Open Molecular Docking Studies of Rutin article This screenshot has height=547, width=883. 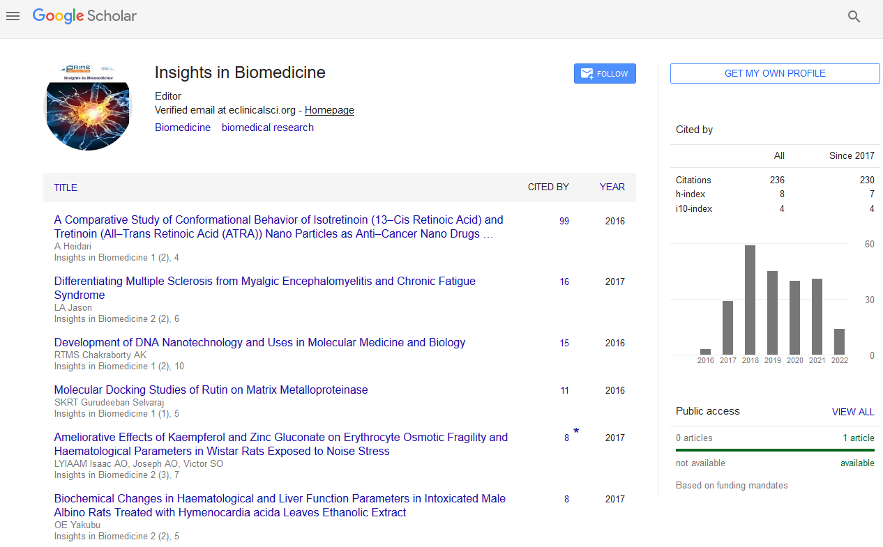211,390
